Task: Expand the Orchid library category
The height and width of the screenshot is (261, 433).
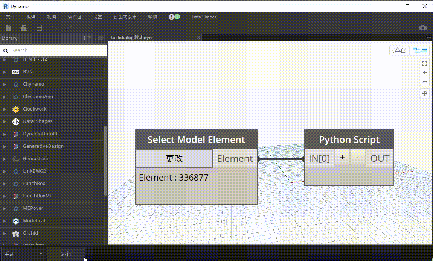Action: coord(5,233)
